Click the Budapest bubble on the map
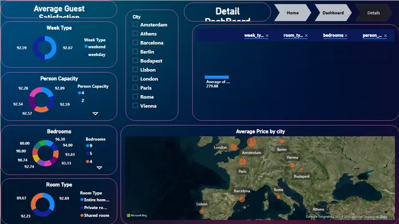399x224 pixels. coord(302,169)
